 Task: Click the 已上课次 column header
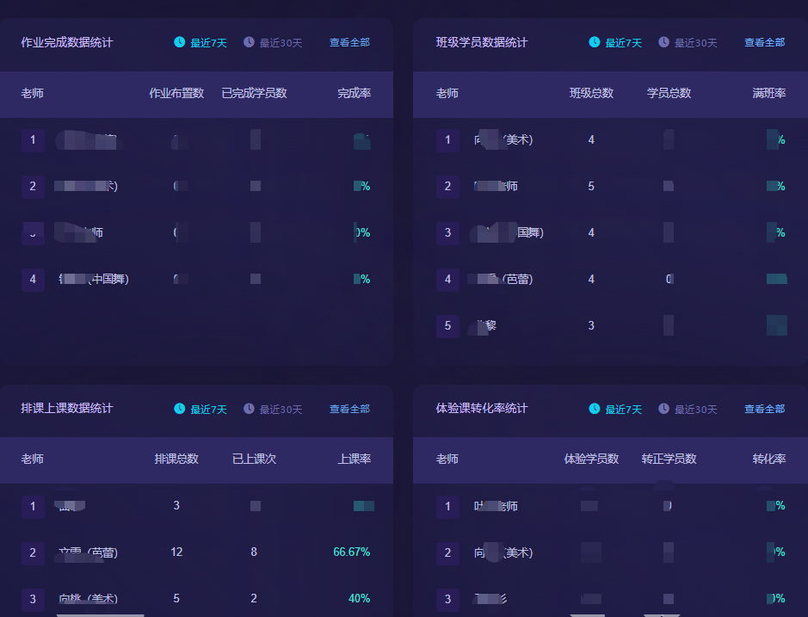[x=254, y=459]
